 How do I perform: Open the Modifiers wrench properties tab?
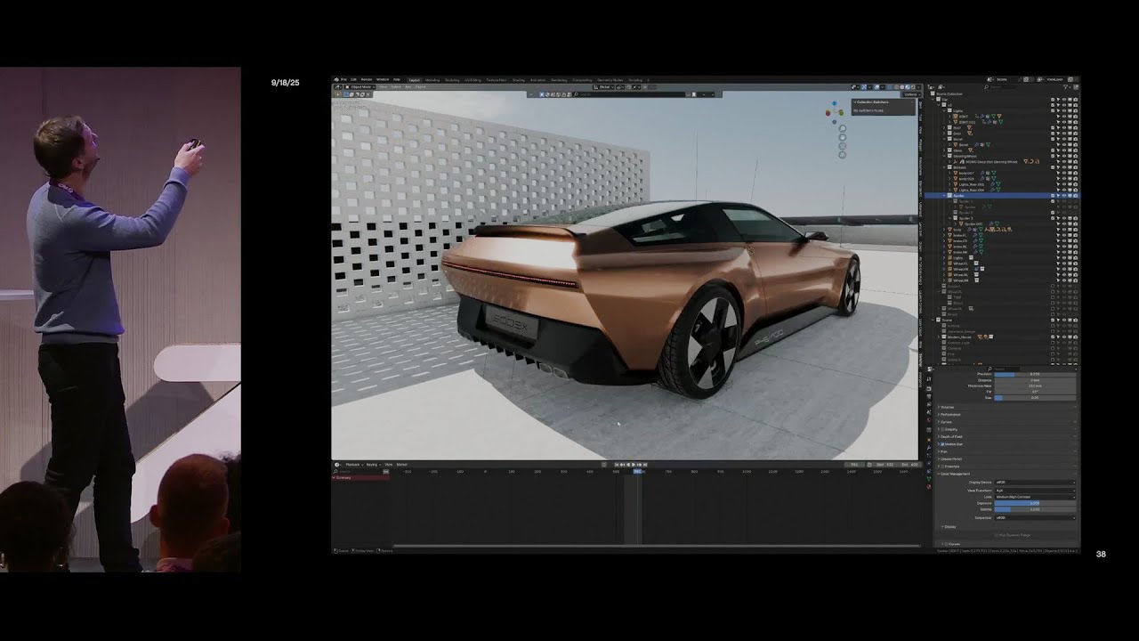tap(929, 448)
